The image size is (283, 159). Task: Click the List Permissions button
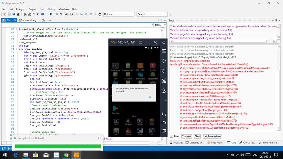212,136
